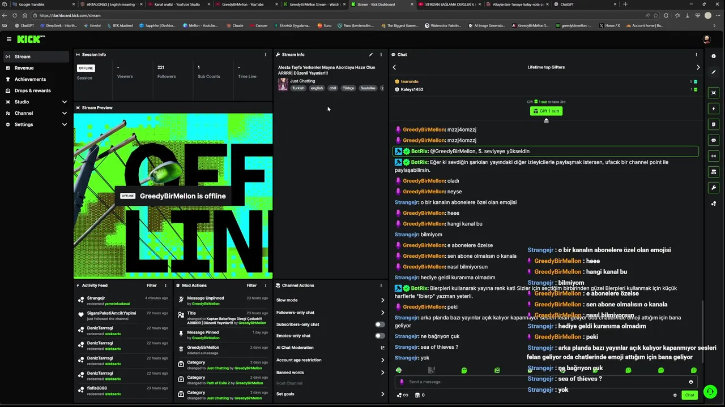
Task: Open Banned words settings
Action: tap(330, 373)
